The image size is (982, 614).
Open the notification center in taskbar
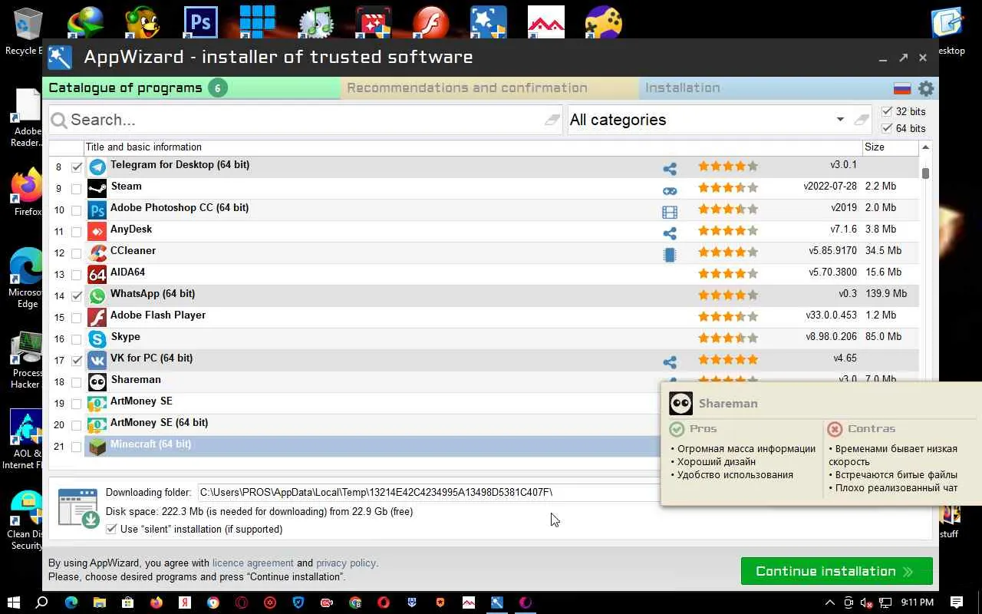[x=957, y=602]
